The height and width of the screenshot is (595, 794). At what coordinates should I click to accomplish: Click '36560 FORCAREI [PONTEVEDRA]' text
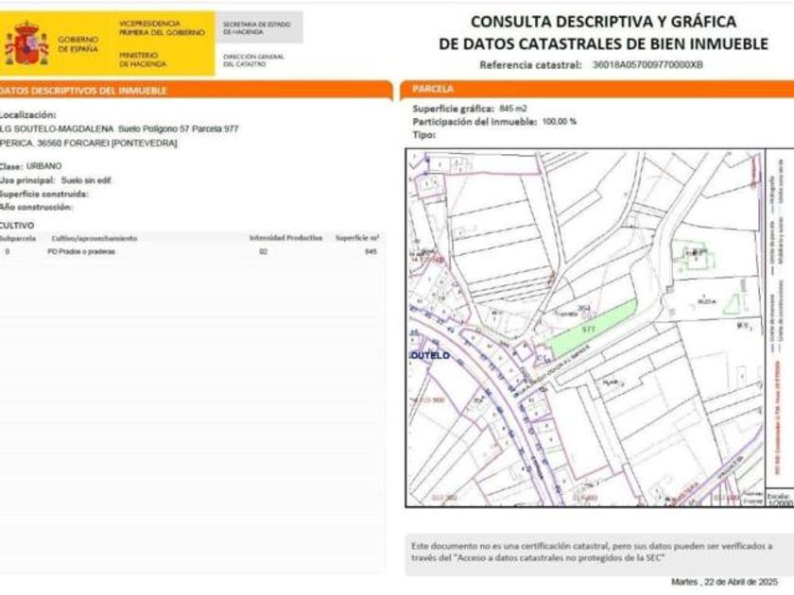(107, 144)
